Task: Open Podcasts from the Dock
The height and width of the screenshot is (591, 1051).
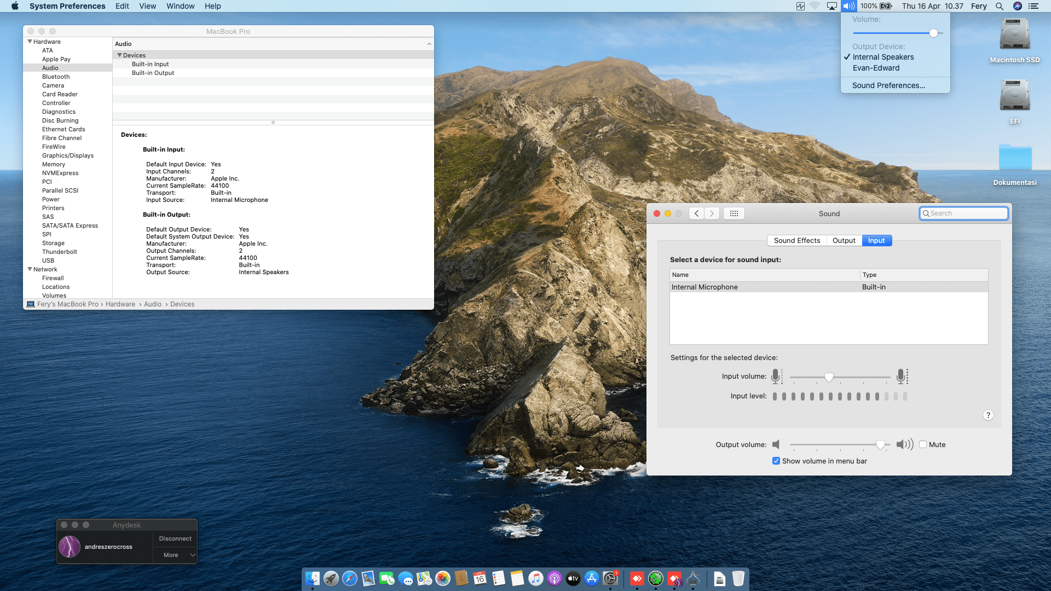Action: [554, 578]
